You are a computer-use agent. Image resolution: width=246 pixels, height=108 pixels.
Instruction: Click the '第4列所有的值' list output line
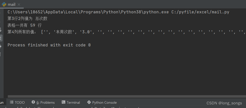click(x=126, y=32)
